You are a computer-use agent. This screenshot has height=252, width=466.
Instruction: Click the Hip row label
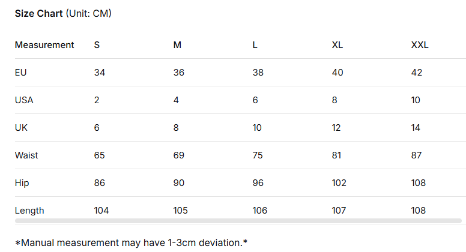(22, 183)
